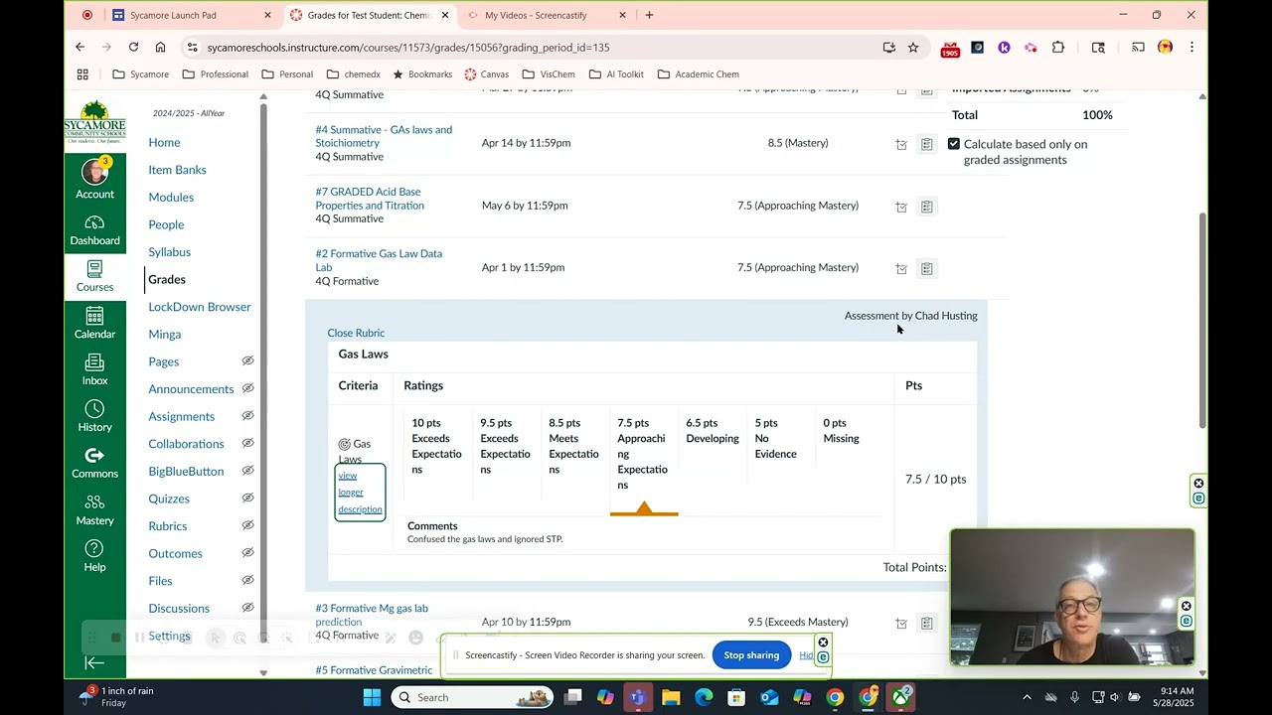Expand the Gas Laws view longer description
The image size is (1272, 715).
(x=360, y=493)
